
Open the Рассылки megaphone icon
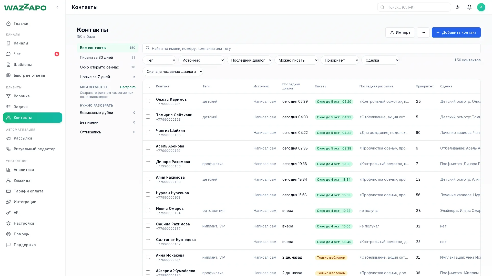tap(8, 138)
